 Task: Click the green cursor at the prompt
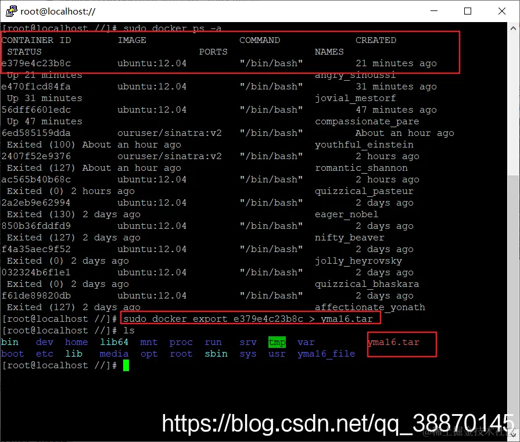tap(126, 365)
